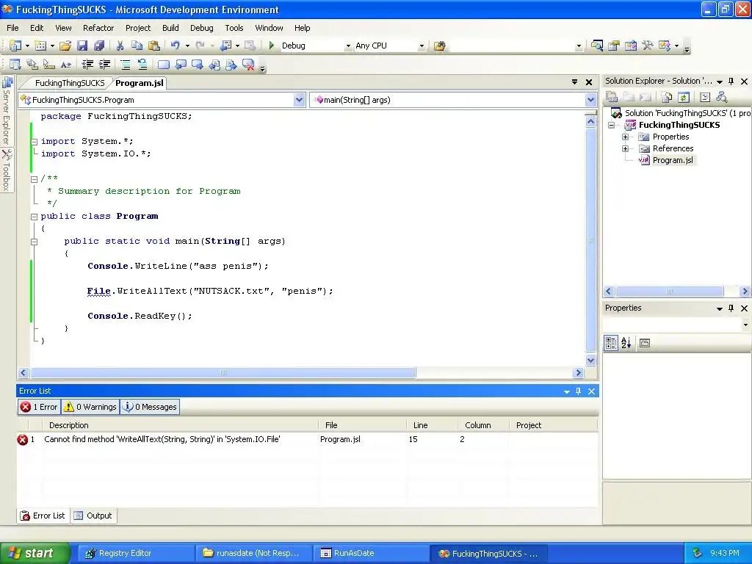
Task: Save Program.jsl with the floppy disk icon
Action: pyautogui.click(x=82, y=46)
